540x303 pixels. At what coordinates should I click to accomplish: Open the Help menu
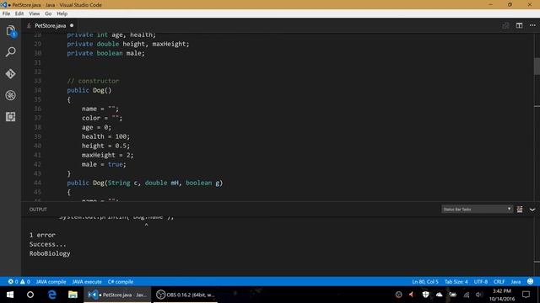(x=62, y=13)
